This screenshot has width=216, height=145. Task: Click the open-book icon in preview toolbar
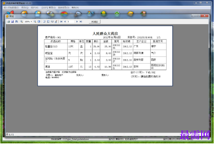pyautogui.click(x=52, y=22)
